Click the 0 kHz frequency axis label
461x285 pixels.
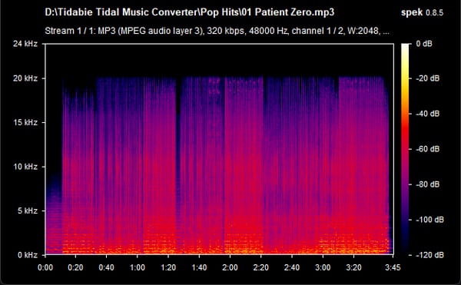click(28, 255)
